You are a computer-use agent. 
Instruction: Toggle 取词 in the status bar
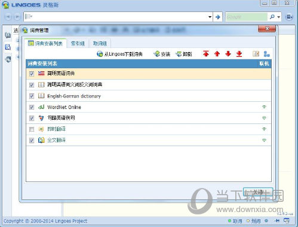[x=235, y=221]
